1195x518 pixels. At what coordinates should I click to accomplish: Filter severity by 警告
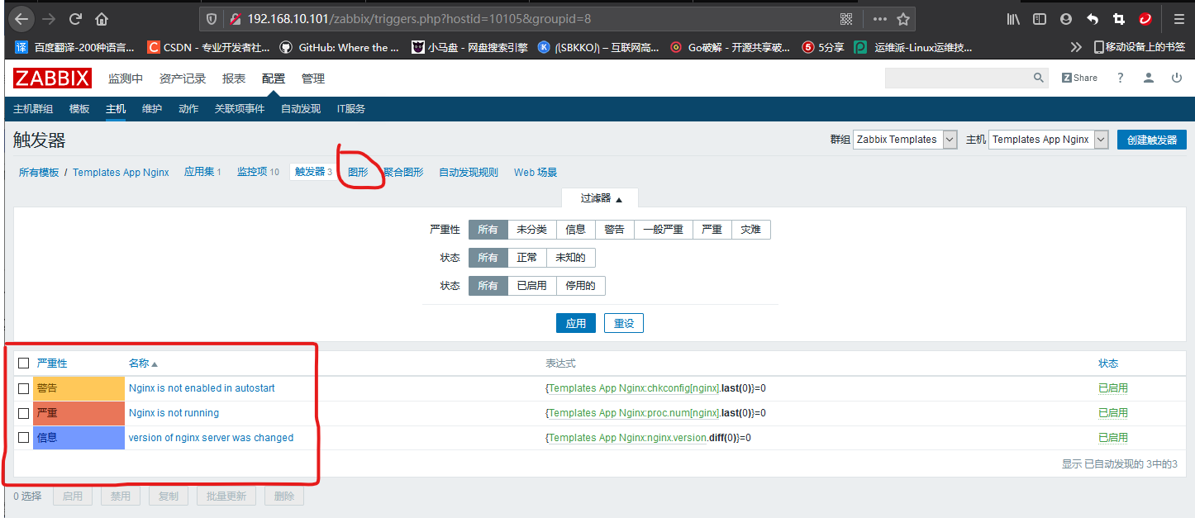tap(614, 230)
